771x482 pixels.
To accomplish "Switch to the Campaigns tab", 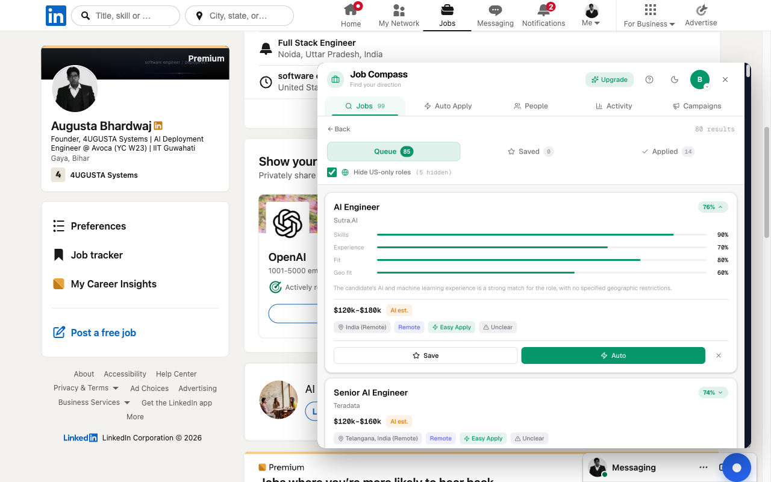I will pos(697,106).
